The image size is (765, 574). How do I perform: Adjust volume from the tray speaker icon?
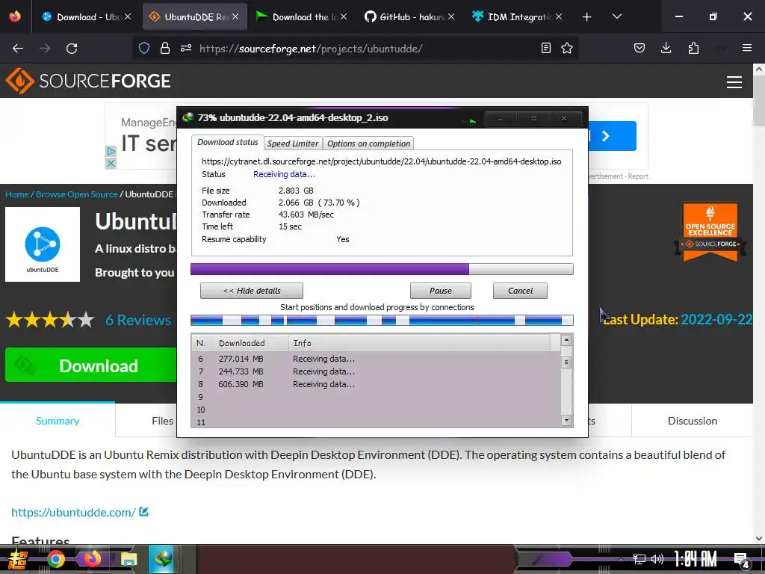657,559
